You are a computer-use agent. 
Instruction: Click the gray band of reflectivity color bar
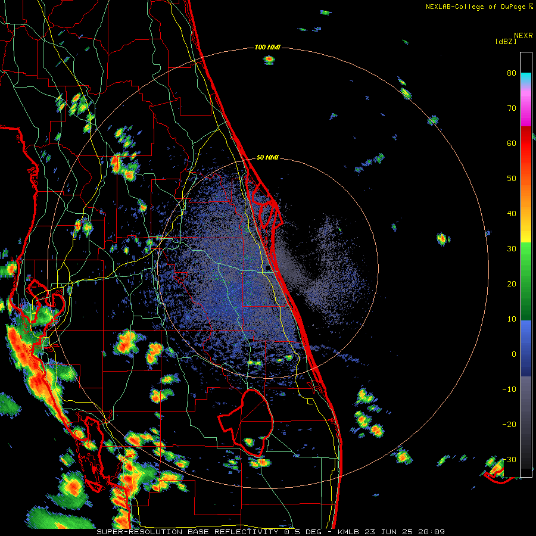click(x=526, y=422)
